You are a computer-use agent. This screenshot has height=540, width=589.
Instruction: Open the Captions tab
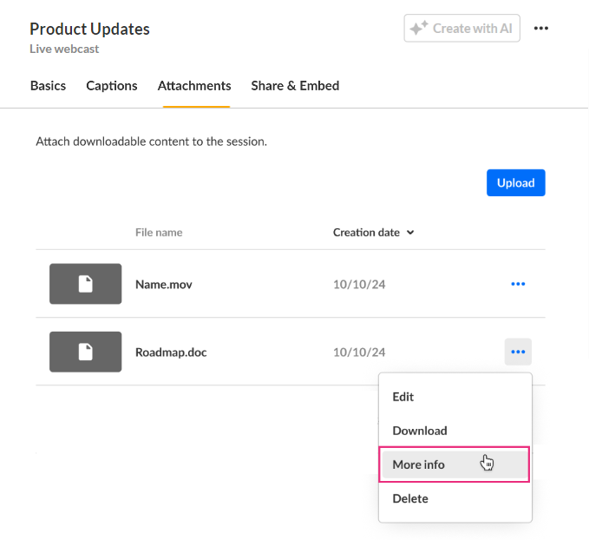[112, 86]
